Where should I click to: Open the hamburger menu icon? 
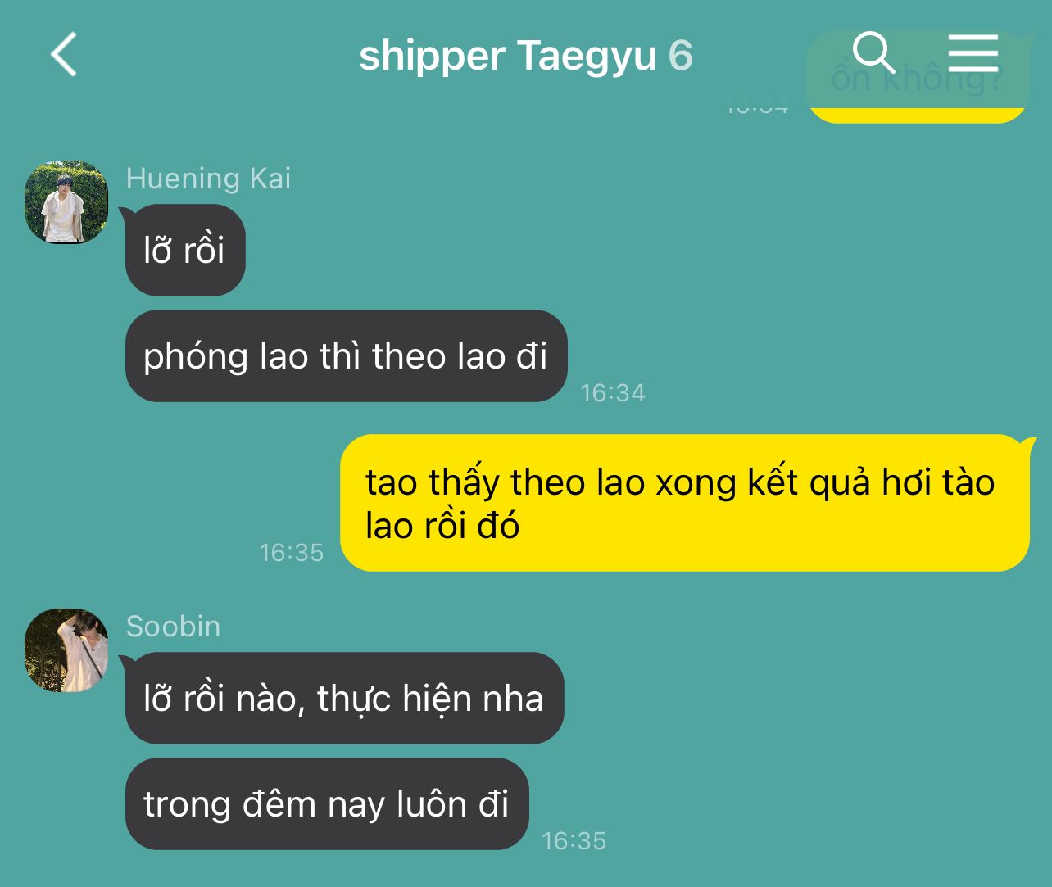click(x=973, y=53)
